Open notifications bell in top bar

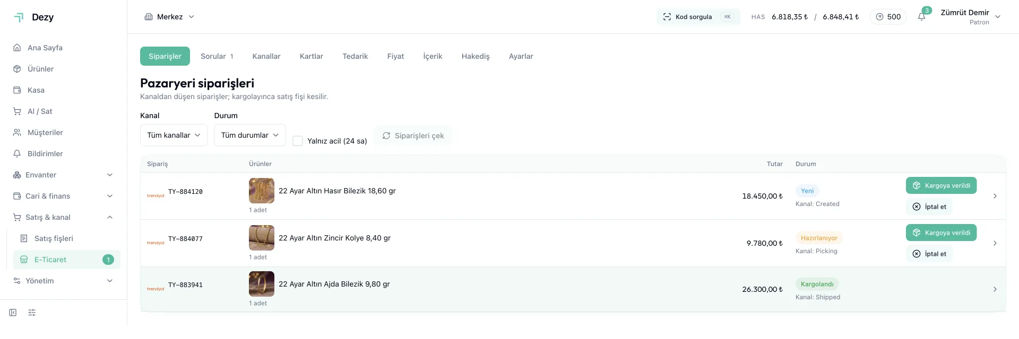[921, 16]
